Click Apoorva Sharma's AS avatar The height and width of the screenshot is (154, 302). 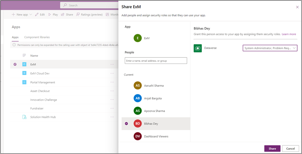point(138,111)
